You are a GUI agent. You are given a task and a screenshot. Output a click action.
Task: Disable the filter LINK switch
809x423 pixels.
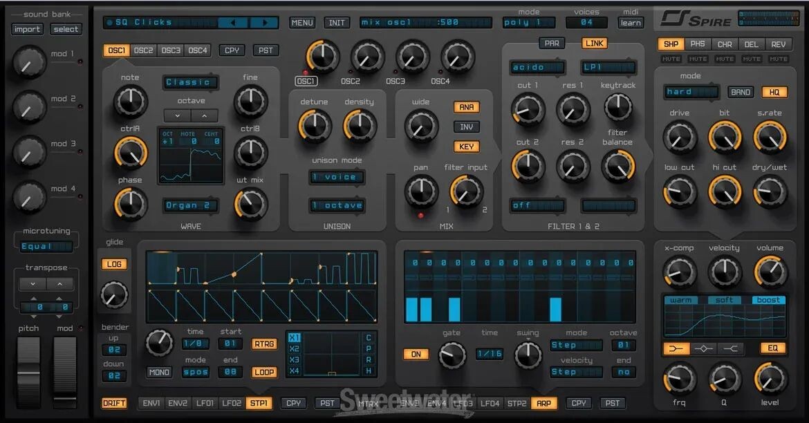point(595,44)
